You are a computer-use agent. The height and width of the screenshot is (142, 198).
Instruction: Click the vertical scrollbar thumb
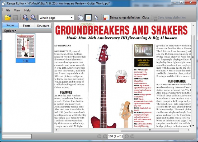193,57
